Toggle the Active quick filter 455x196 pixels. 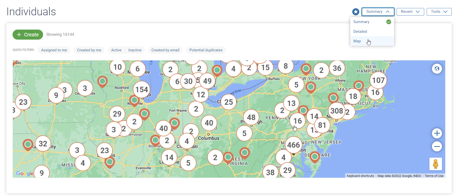(116, 50)
